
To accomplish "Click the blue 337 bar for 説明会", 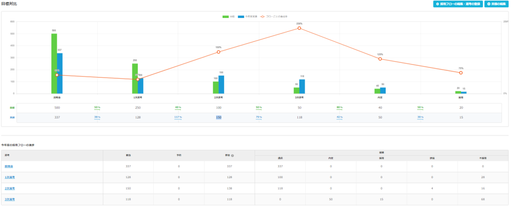I will pyautogui.click(x=59, y=73).
